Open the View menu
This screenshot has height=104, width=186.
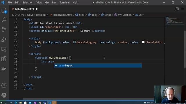39,3
